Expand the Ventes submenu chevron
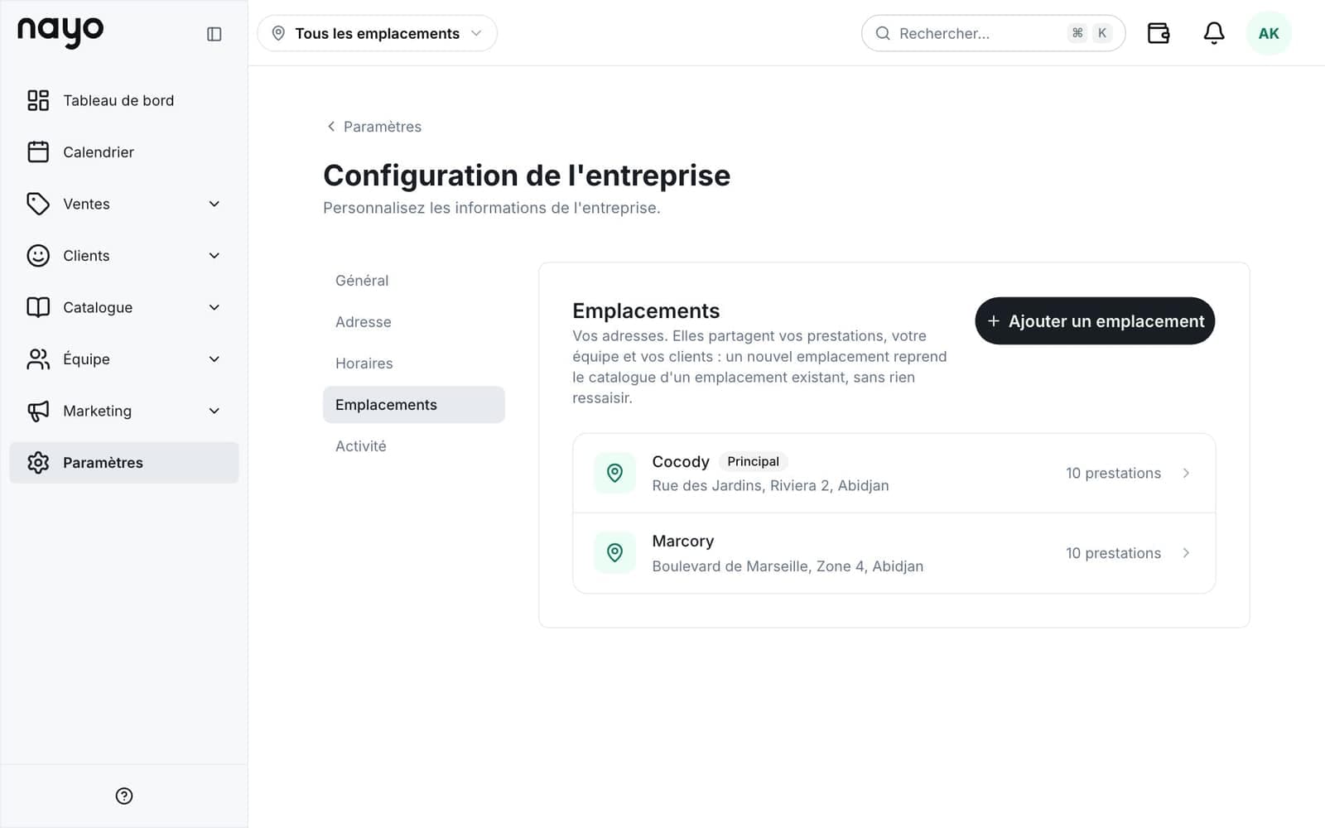Image resolution: width=1325 pixels, height=828 pixels. pyautogui.click(x=214, y=204)
